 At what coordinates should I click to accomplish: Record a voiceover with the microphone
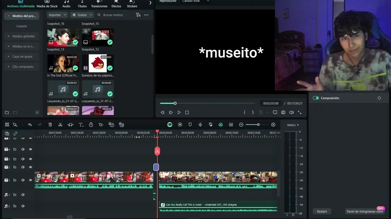[x=200, y=125]
